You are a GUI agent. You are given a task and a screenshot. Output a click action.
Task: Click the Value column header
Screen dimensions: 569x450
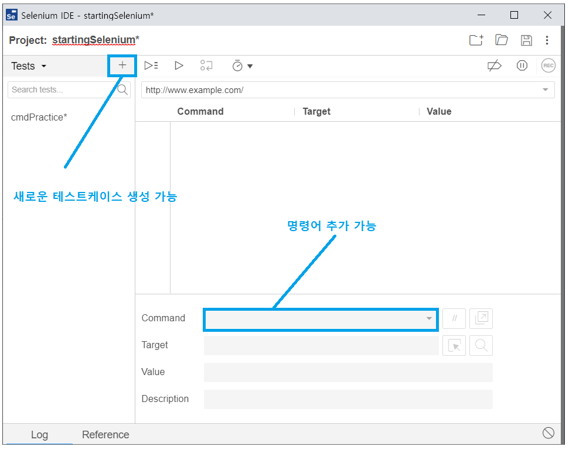point(439,112)
